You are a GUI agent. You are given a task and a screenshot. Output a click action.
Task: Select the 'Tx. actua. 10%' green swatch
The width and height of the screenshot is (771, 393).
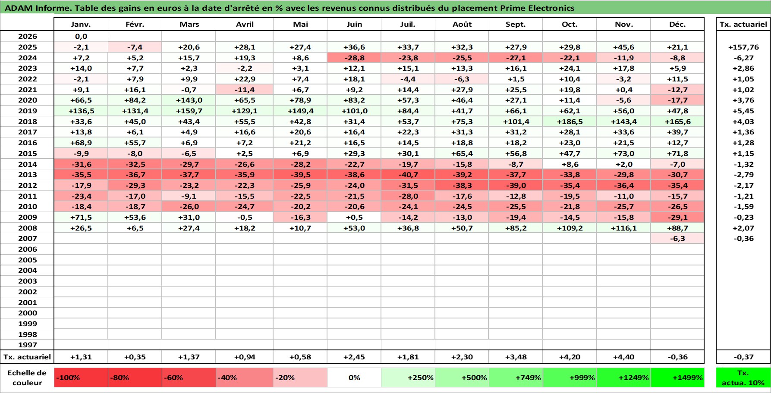[x=743, y=377]
